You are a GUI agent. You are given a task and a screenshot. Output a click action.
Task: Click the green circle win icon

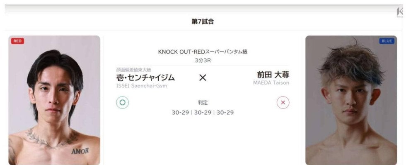tap(123, 103)
